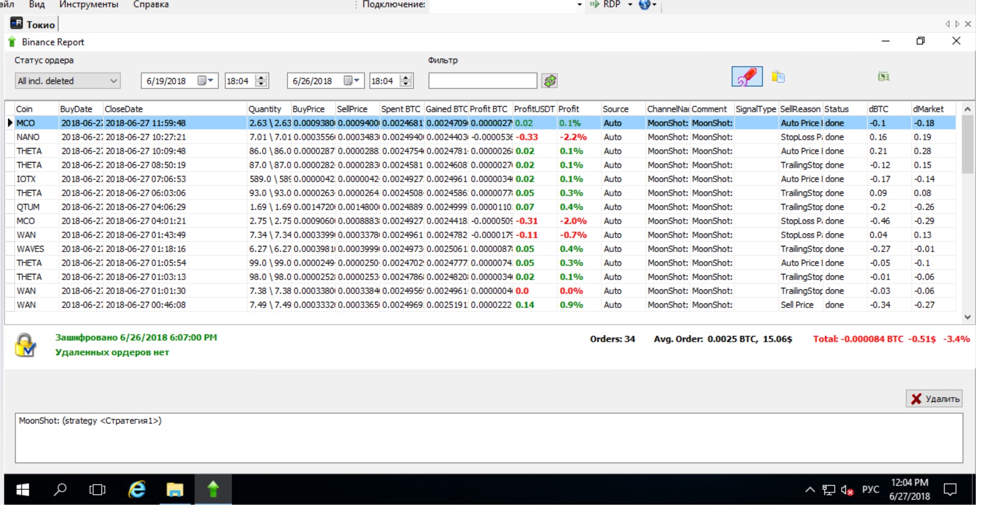Open the order status dropdown All incl. deleted
995x528 pixels.
coord(68,81)
